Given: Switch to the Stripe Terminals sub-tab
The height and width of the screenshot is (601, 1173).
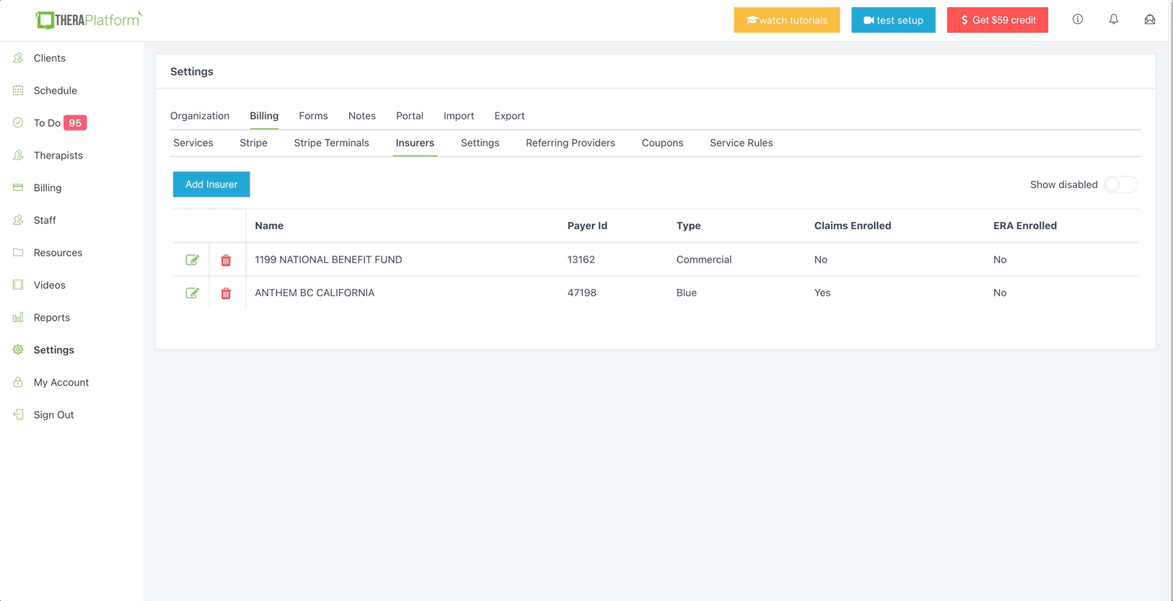Looking at the screenshot, I should 331,143.
